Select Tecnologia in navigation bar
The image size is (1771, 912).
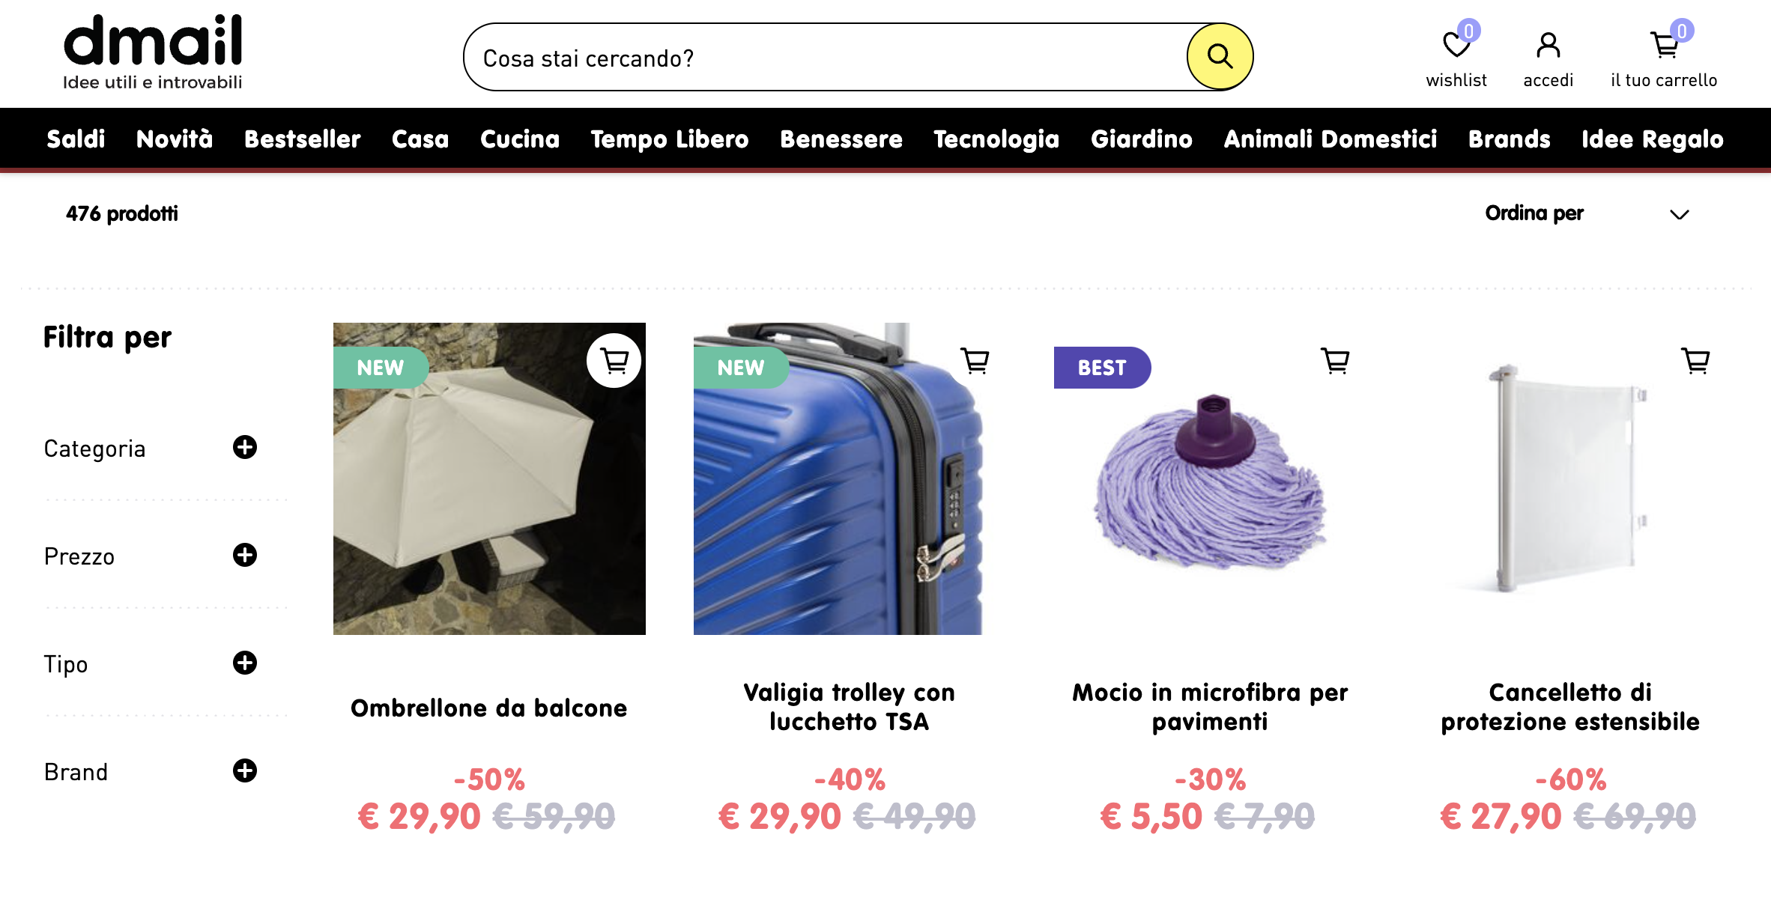click(996, 139)
